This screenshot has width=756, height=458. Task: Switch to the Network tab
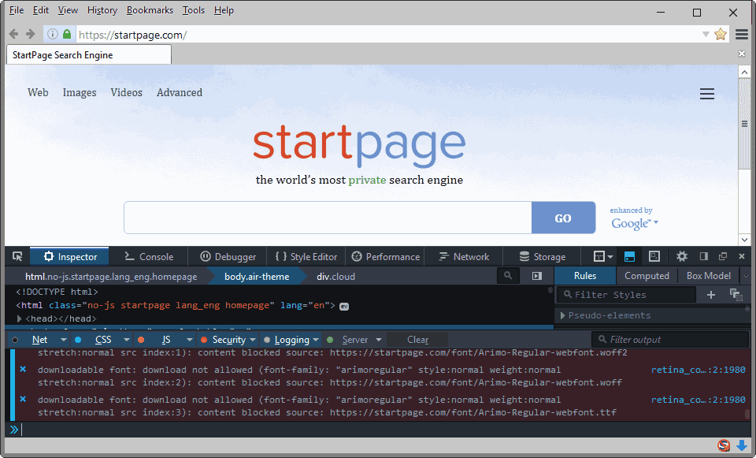pos(464,256)
